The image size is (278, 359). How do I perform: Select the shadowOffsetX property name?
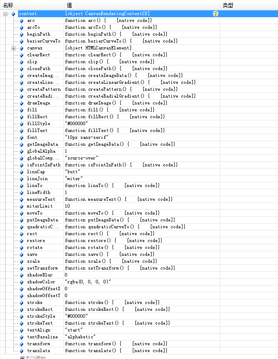[x=44, y=289]
